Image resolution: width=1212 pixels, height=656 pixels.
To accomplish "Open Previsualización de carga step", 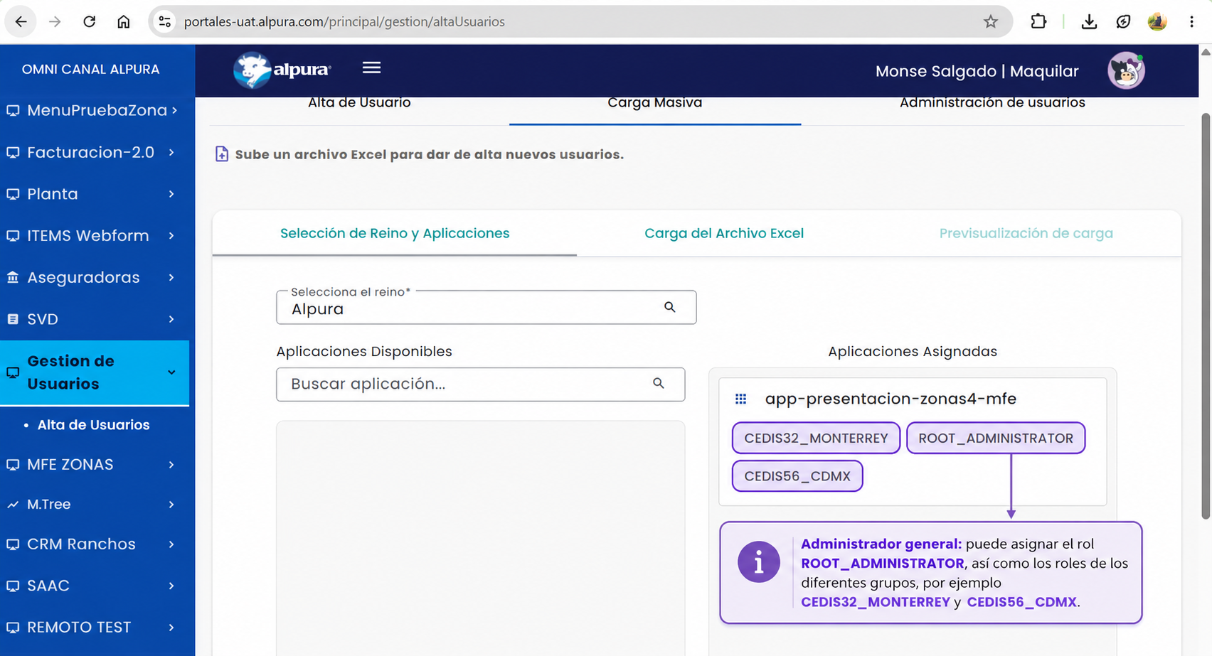I will (1026, 233).
